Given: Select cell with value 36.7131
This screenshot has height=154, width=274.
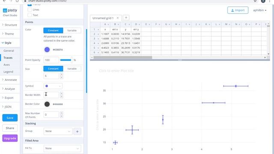Looking at the screenshot, I should (125, 52).
